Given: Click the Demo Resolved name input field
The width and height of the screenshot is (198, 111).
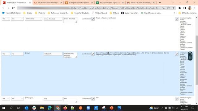Looking at the screenshot, I should (x=53, y=19).
